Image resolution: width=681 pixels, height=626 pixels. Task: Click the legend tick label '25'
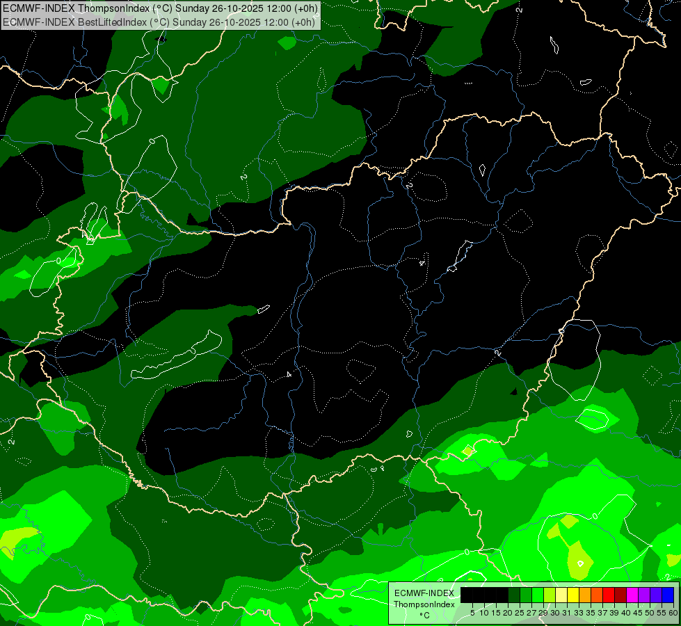click(x=520, y=613)
